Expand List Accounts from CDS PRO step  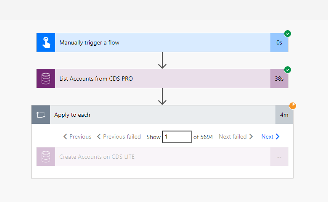(x=162, y=79)
